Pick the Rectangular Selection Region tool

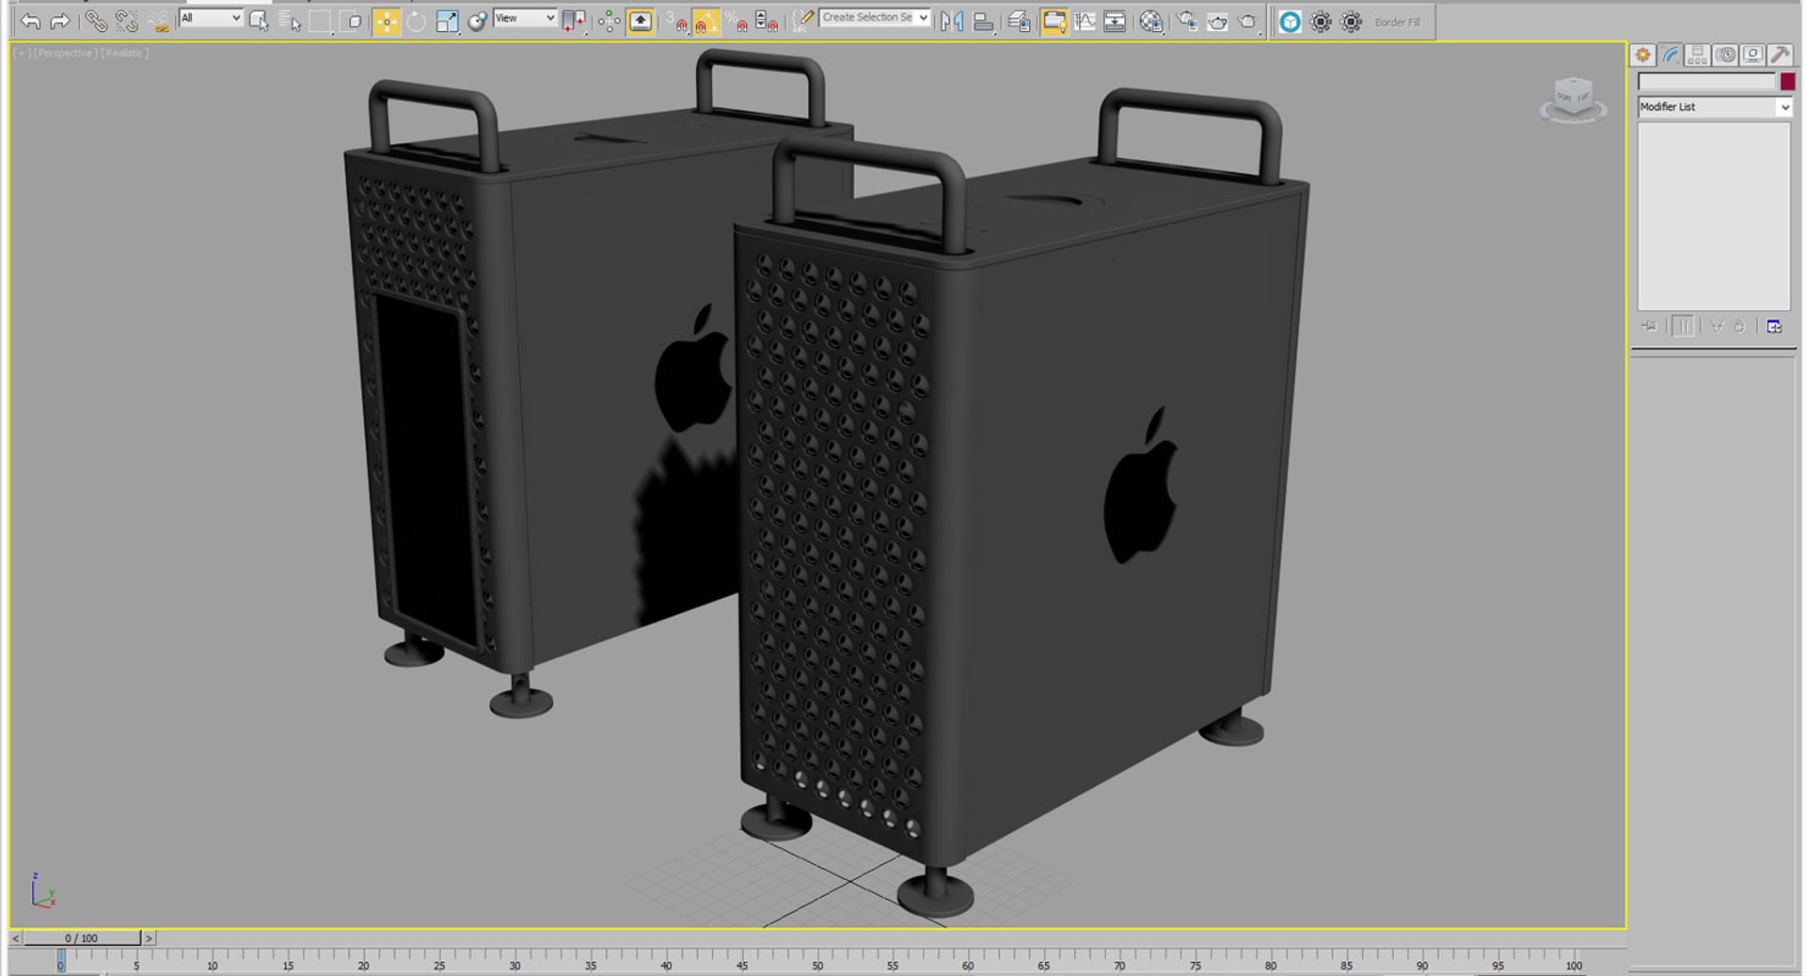(321, 21)
